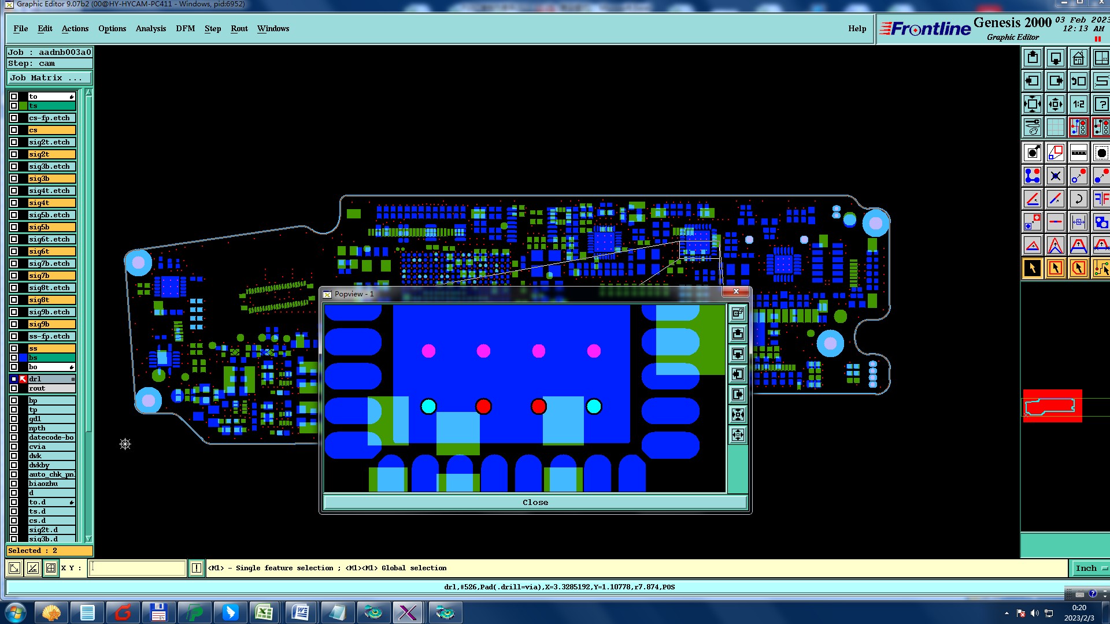Open the DFM menu
Screen dimensions: 1110x624
click(x=185, y=29)
